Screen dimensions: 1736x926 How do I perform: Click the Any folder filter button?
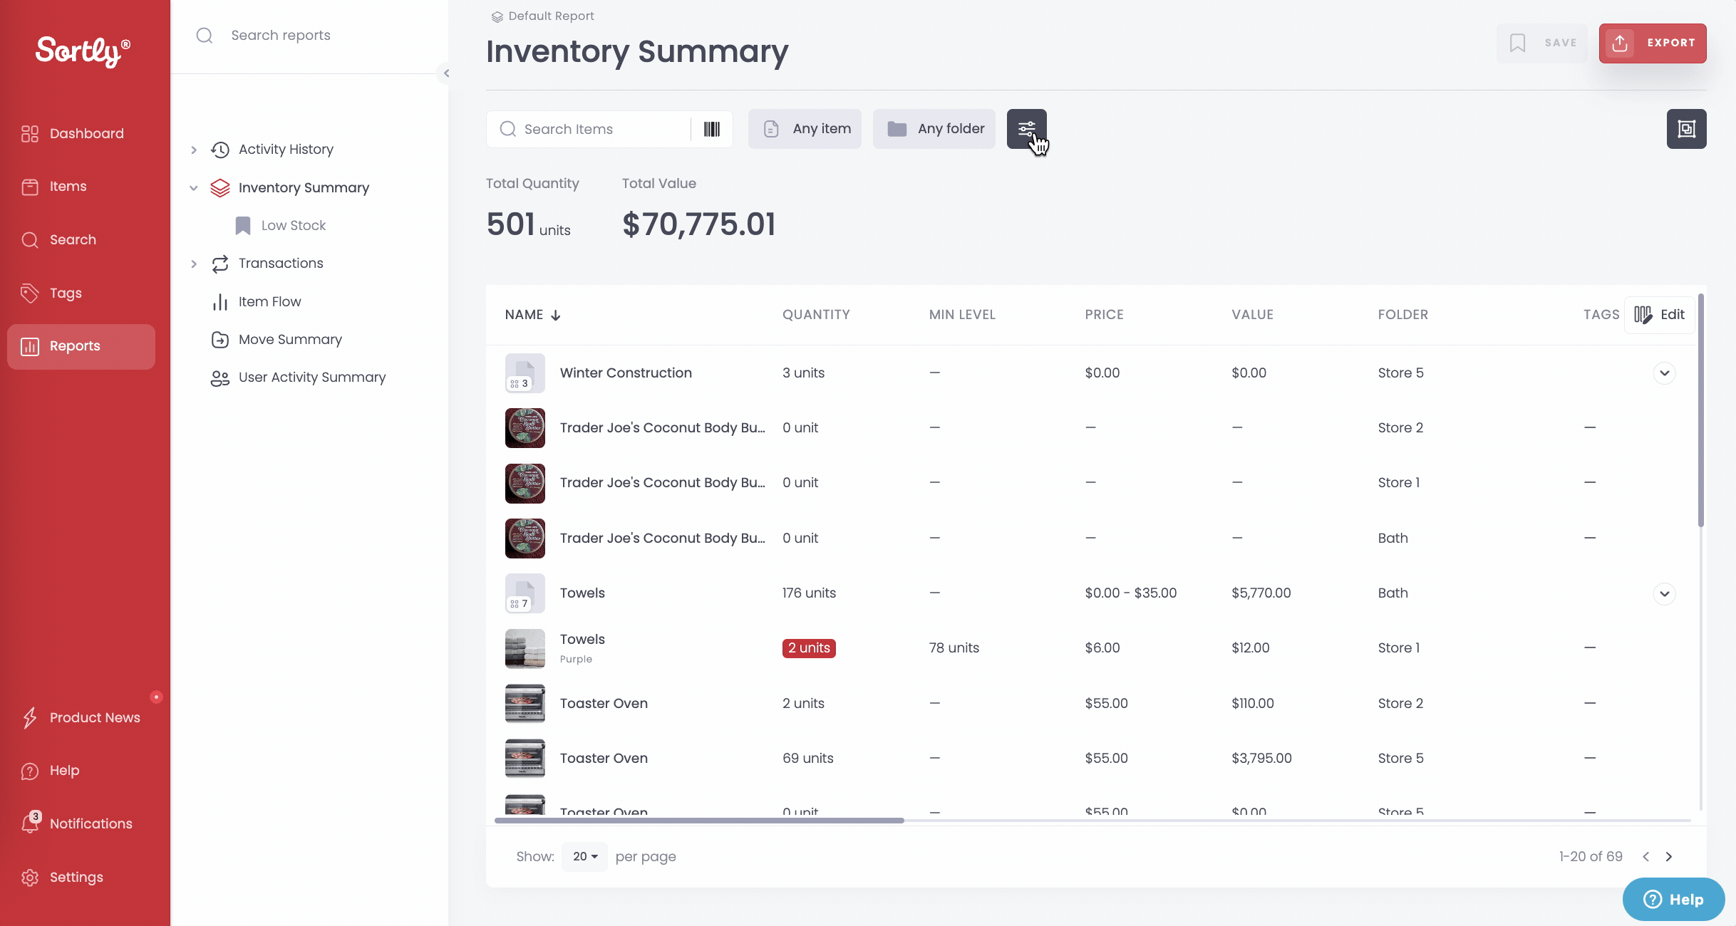934,129
